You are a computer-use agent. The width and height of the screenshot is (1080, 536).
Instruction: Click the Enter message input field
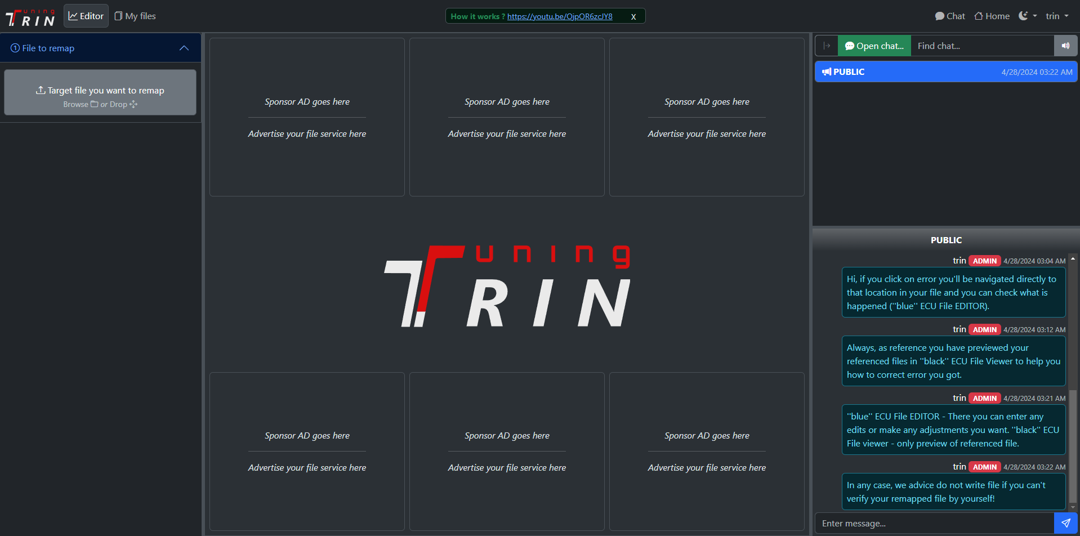click(934, 524)
